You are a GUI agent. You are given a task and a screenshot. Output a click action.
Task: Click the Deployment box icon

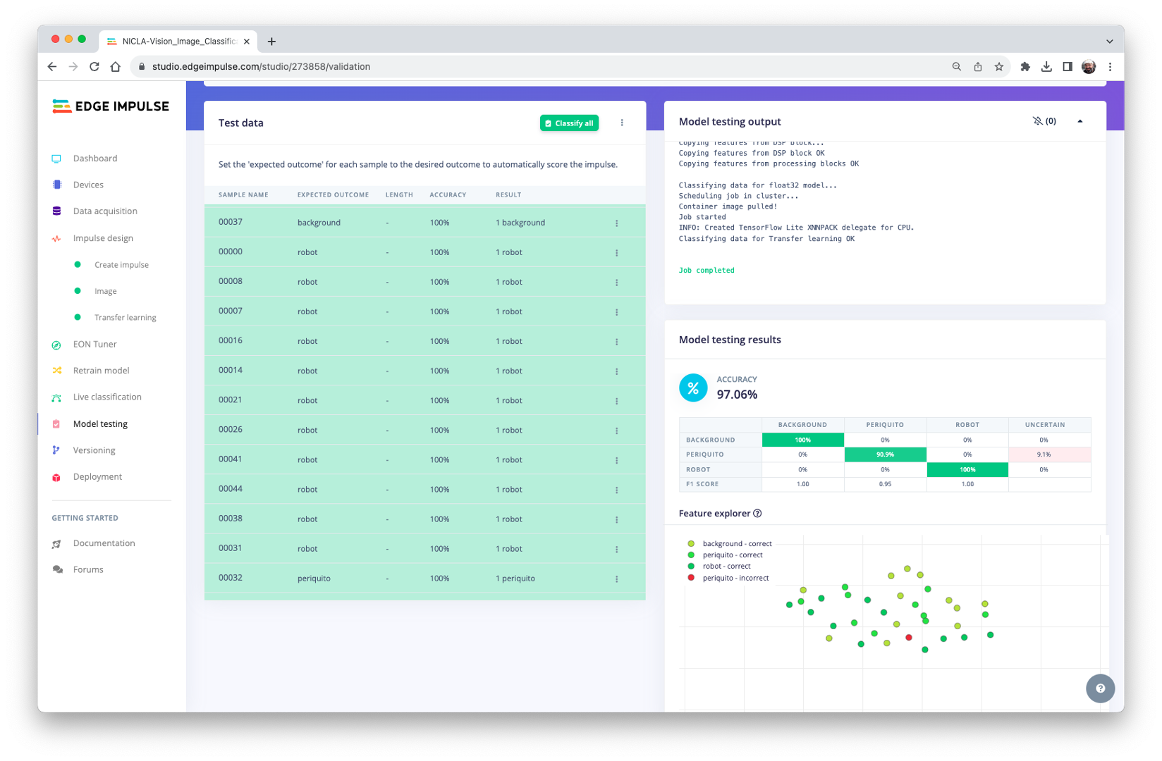(x=56, y=477)
